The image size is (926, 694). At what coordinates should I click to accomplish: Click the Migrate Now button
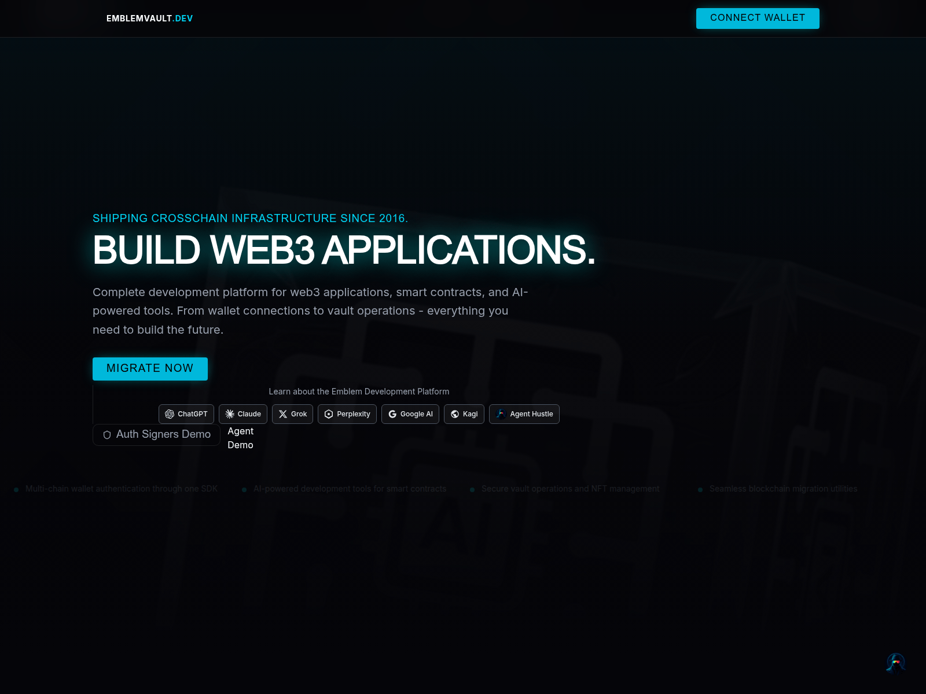click(150, 368)
